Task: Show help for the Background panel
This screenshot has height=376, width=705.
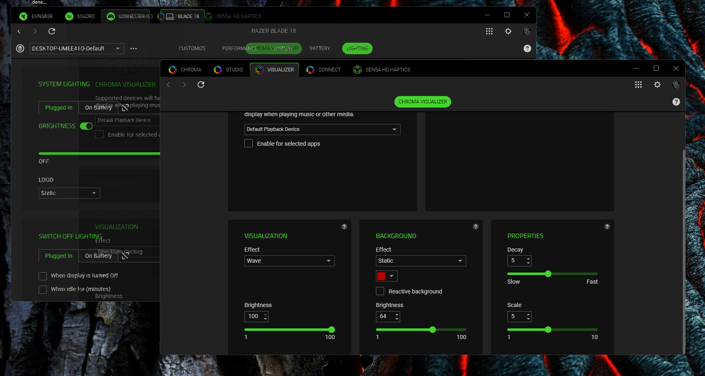Action: click(x=476, y=227)
